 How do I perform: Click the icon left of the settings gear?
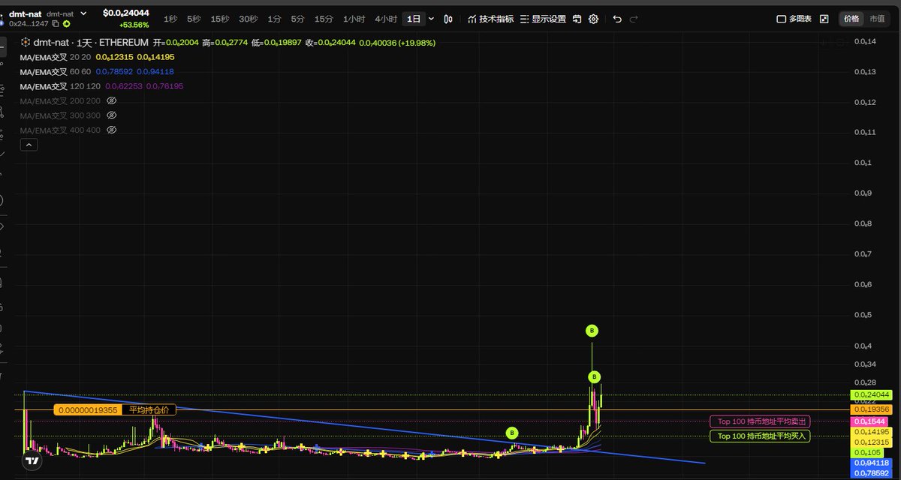pos(577,19)
